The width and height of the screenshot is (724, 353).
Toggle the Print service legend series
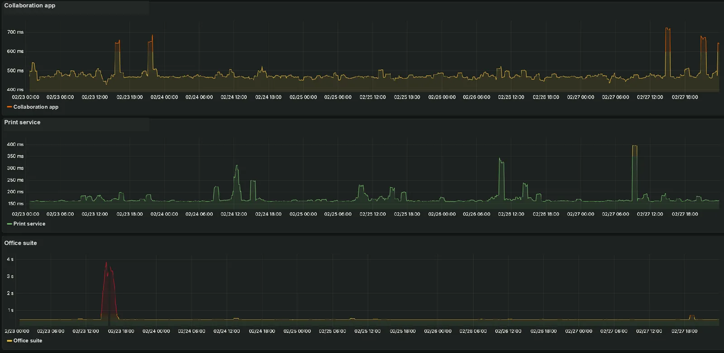pos(29,224)
